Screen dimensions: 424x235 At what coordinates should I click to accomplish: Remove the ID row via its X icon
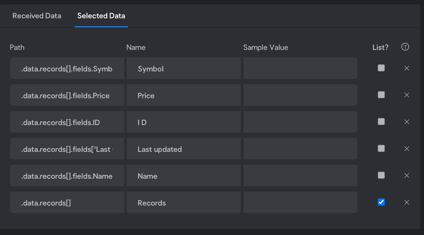[x=407, y=122]
